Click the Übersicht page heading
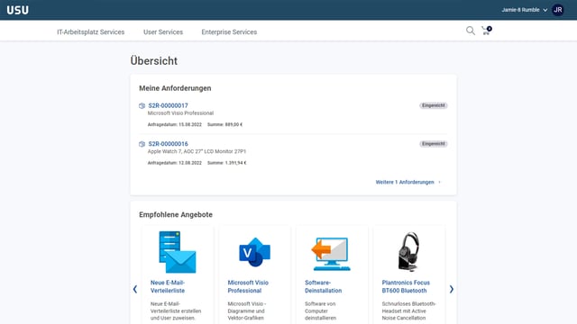Viewport: 577px width, 324px height. click(x=154, y=61)
